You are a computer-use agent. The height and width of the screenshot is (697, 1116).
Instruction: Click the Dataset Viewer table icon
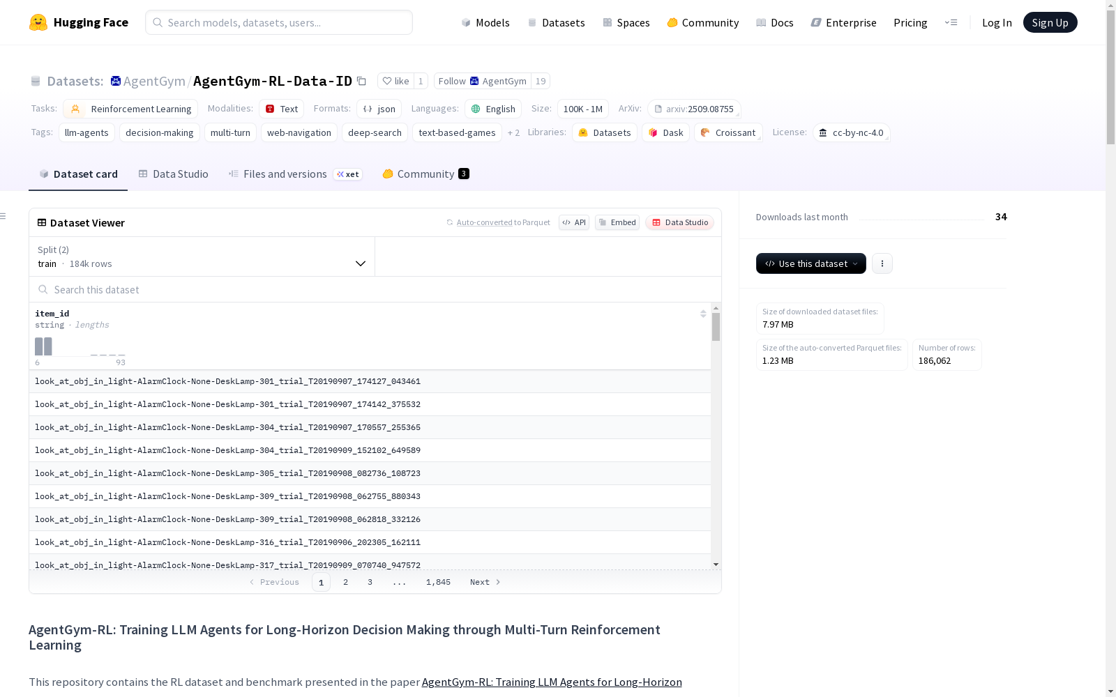(x=42, y=222)
